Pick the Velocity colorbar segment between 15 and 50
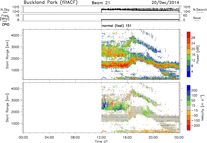This screenshot has height=143, width=207. [189, 103]
